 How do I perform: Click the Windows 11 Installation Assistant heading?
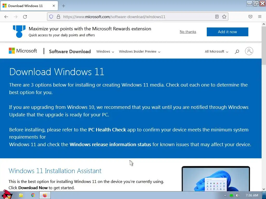tap(55, 171)
